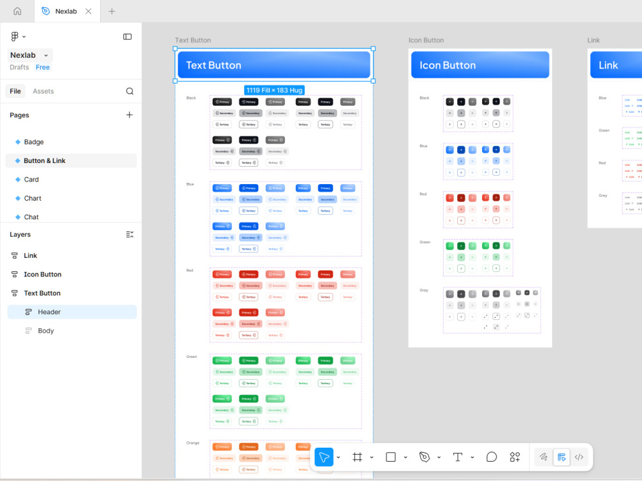Viewport: 642px width, 481px height.
Task: Switch to Dev Mode code toggle
Action: click(579, 457)
